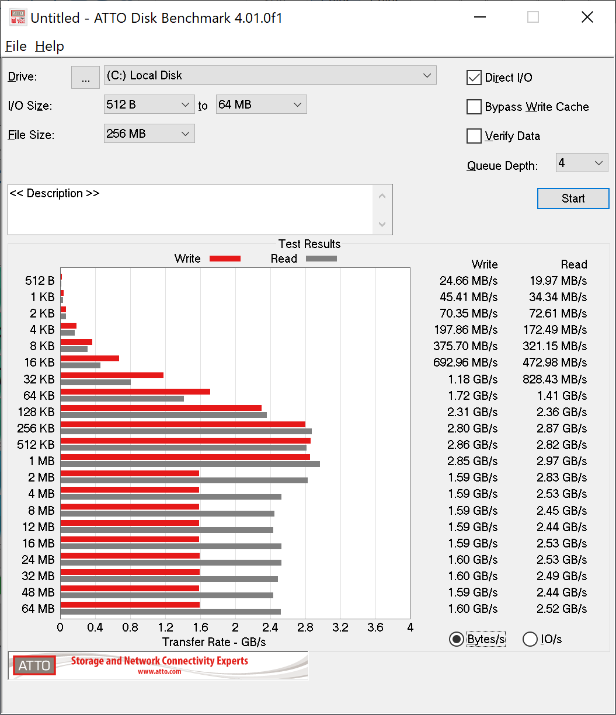616x715 pixels.
Task: Click the Write column header in results
Action: pyautogui.click(x=485, y=264)
